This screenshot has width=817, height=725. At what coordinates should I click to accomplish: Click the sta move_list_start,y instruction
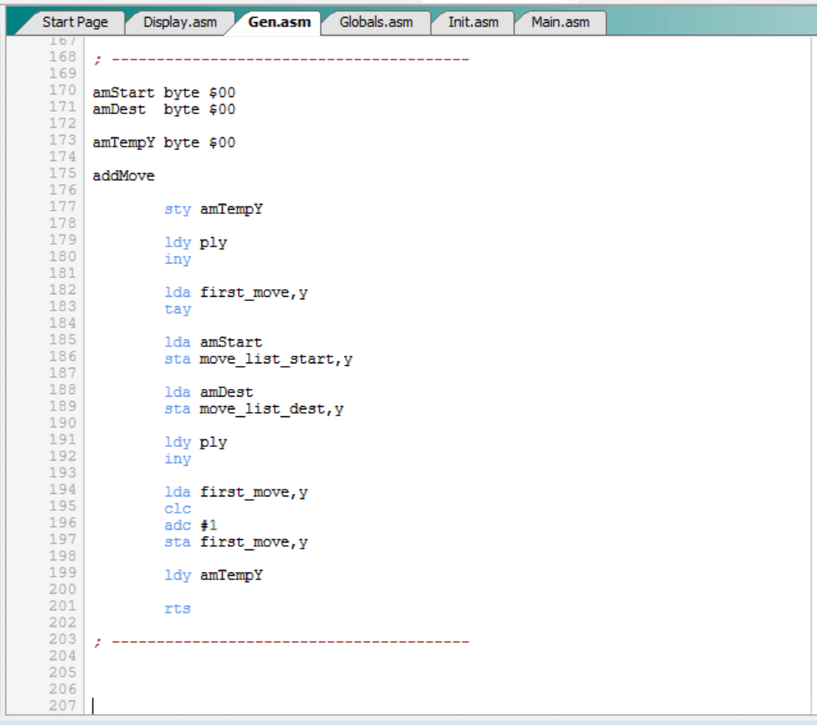pyautogui.click(x=258, y=359)
